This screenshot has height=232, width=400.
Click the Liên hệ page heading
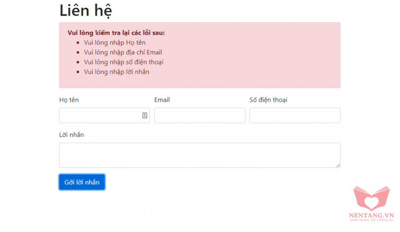[85, 10]
